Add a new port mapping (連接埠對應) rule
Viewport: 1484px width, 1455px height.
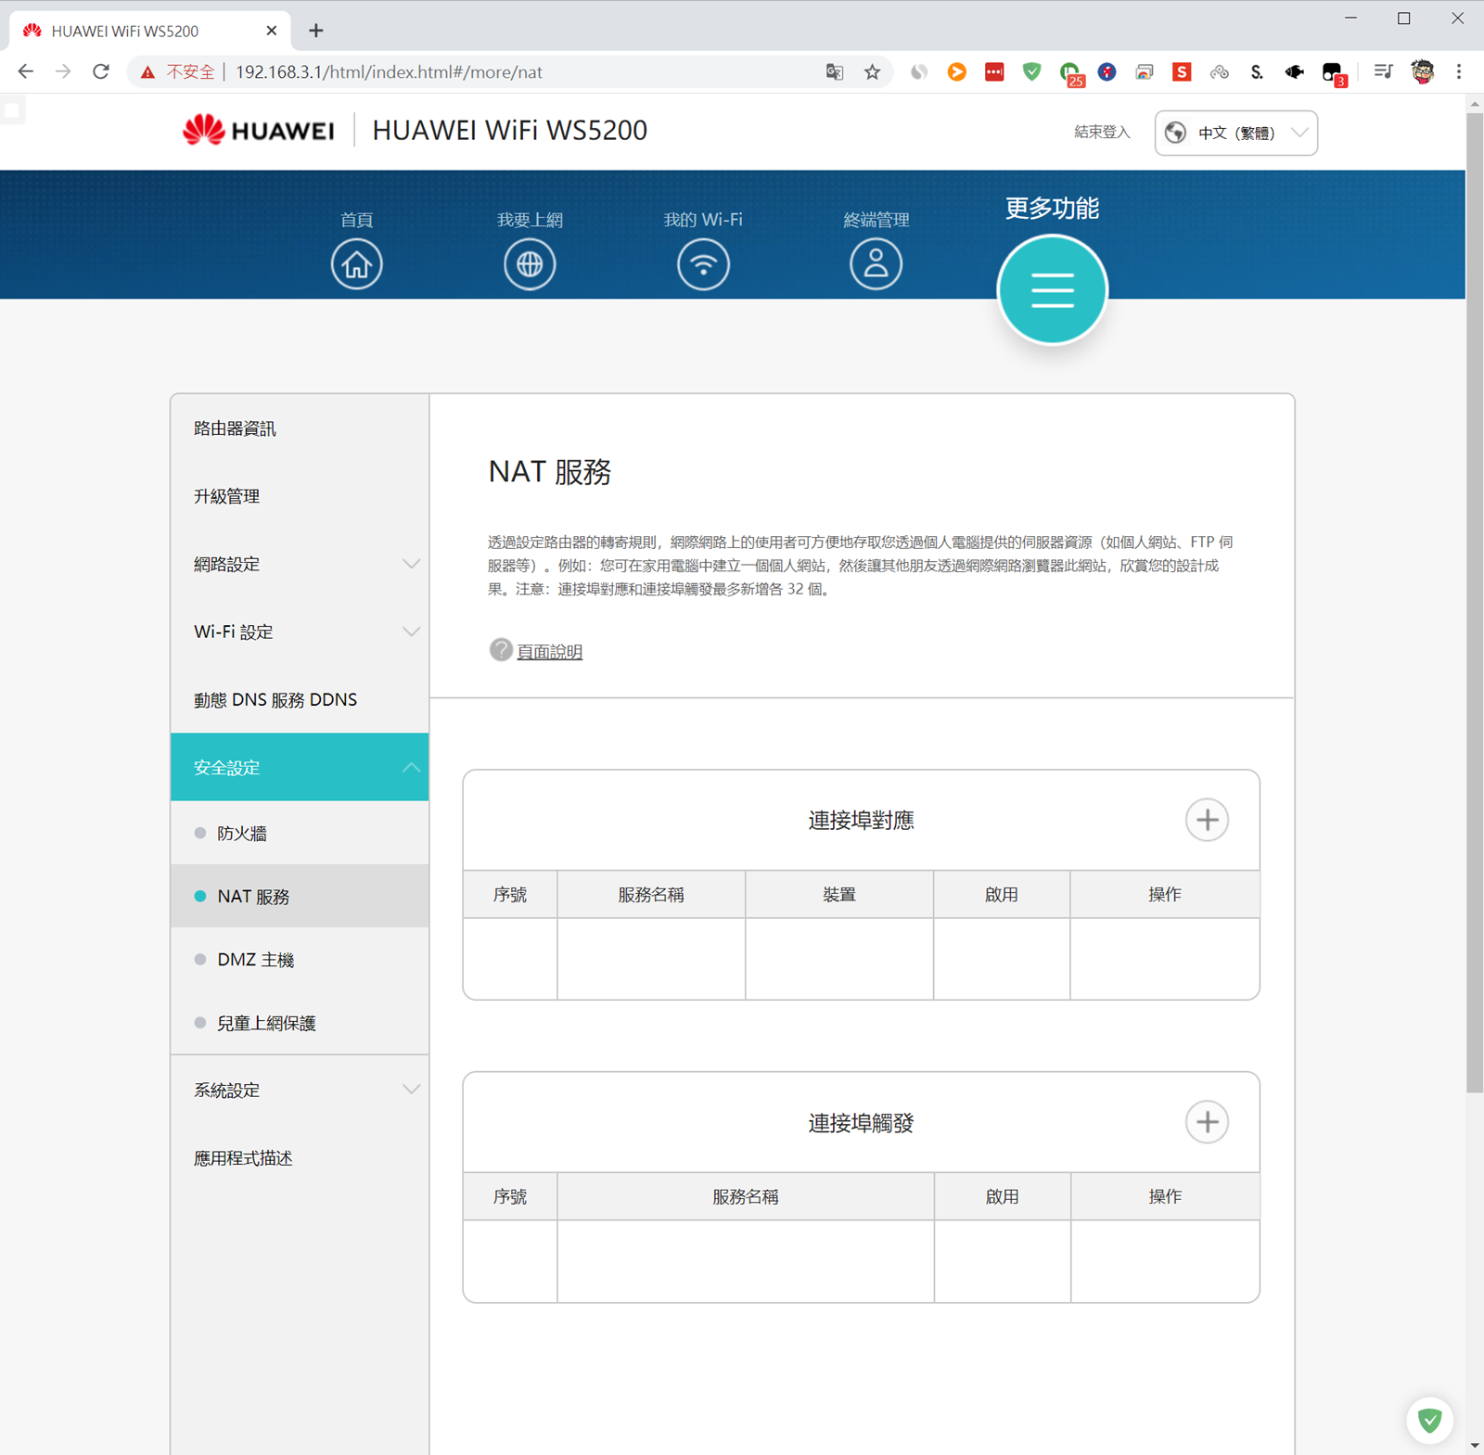point(1207,820)
